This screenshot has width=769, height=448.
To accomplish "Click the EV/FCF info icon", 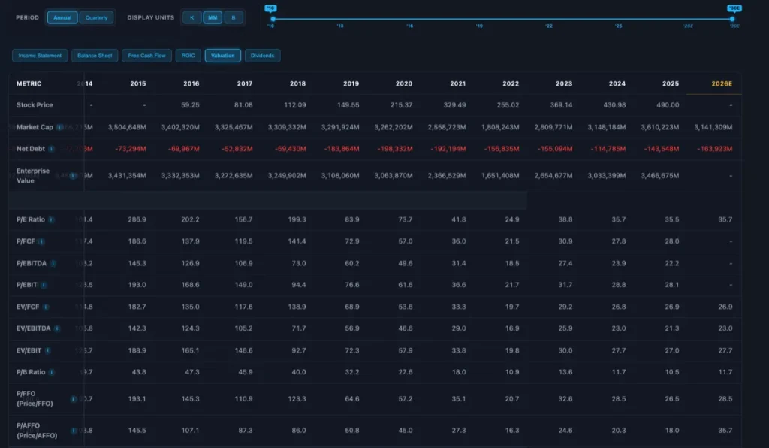I will coord(46,307).
